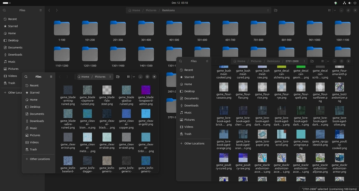The width and height of the screenshot is (359, 191).
Task: Click new folder search icon beside itemicons path
Action: pos(275,10)
